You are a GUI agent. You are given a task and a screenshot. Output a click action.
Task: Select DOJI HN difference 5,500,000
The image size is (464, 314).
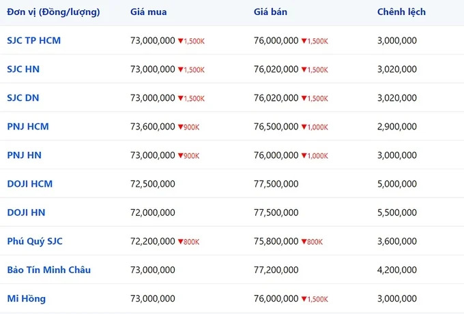click(397, 213)
